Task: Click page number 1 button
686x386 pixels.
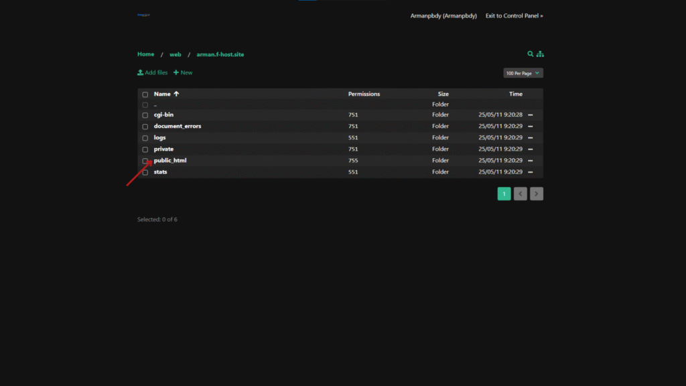Action: click(x=504, y=194)
